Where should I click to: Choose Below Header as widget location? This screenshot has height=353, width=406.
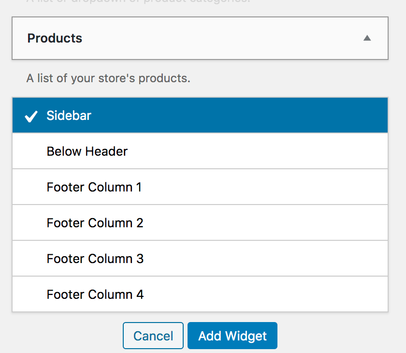click(200, 151)
